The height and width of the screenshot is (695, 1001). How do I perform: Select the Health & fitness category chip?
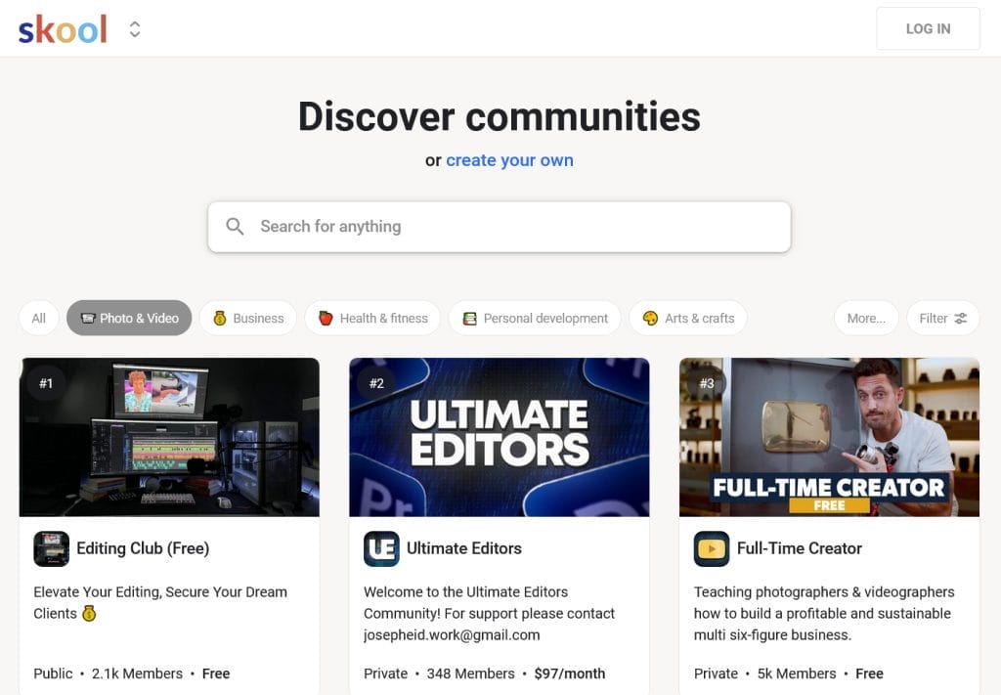tap(372, 318)
